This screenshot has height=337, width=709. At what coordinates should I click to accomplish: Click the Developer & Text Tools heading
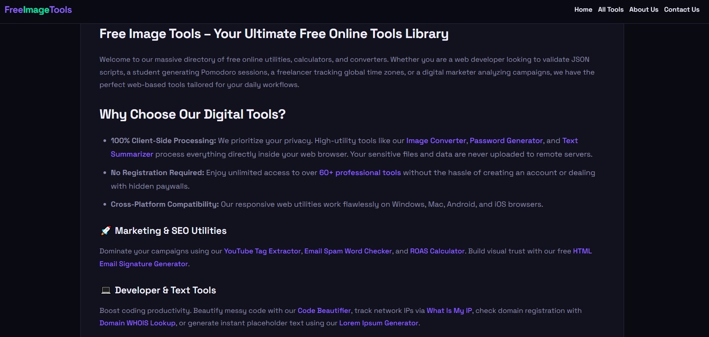coord(165,290)
